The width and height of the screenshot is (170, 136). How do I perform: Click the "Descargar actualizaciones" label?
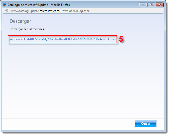click(x=27, y=29)
